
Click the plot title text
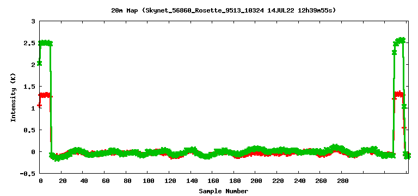223,11
